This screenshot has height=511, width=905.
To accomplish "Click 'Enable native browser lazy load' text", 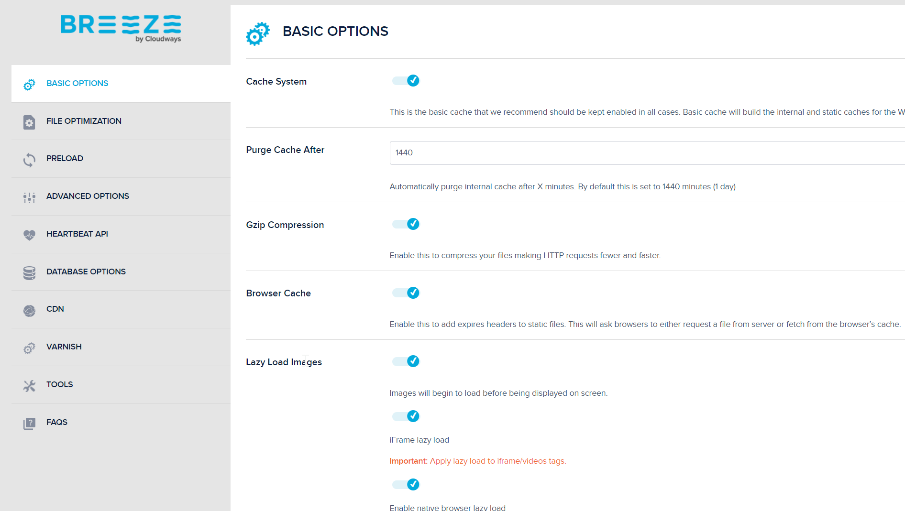I will coord(448,508).
